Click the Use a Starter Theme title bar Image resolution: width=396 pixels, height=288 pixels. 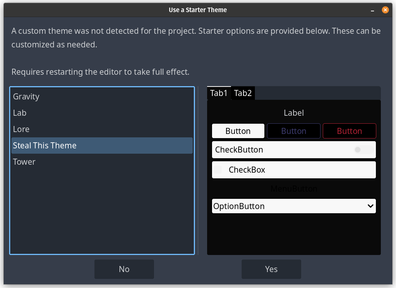pyautogui.click(x=198, y=10)
